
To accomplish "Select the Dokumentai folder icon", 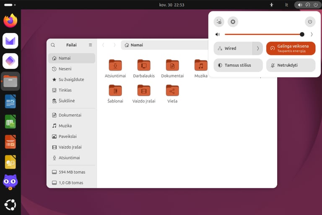I will coord(172,65).
